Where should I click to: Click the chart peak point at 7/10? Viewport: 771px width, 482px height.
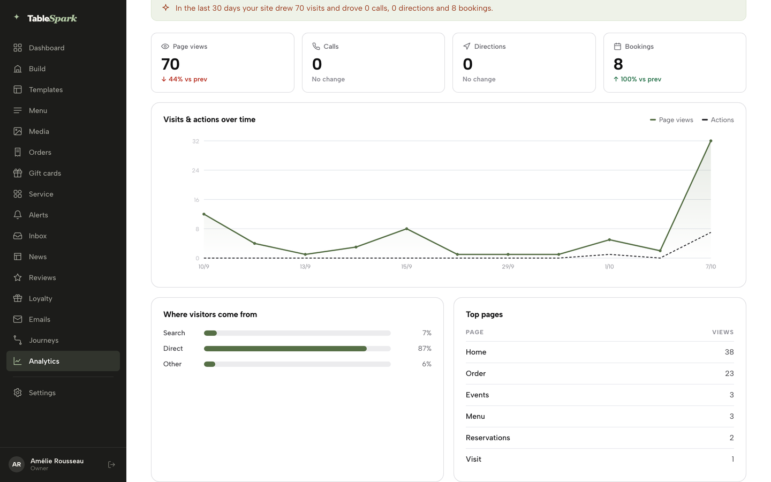coord(710,141)
